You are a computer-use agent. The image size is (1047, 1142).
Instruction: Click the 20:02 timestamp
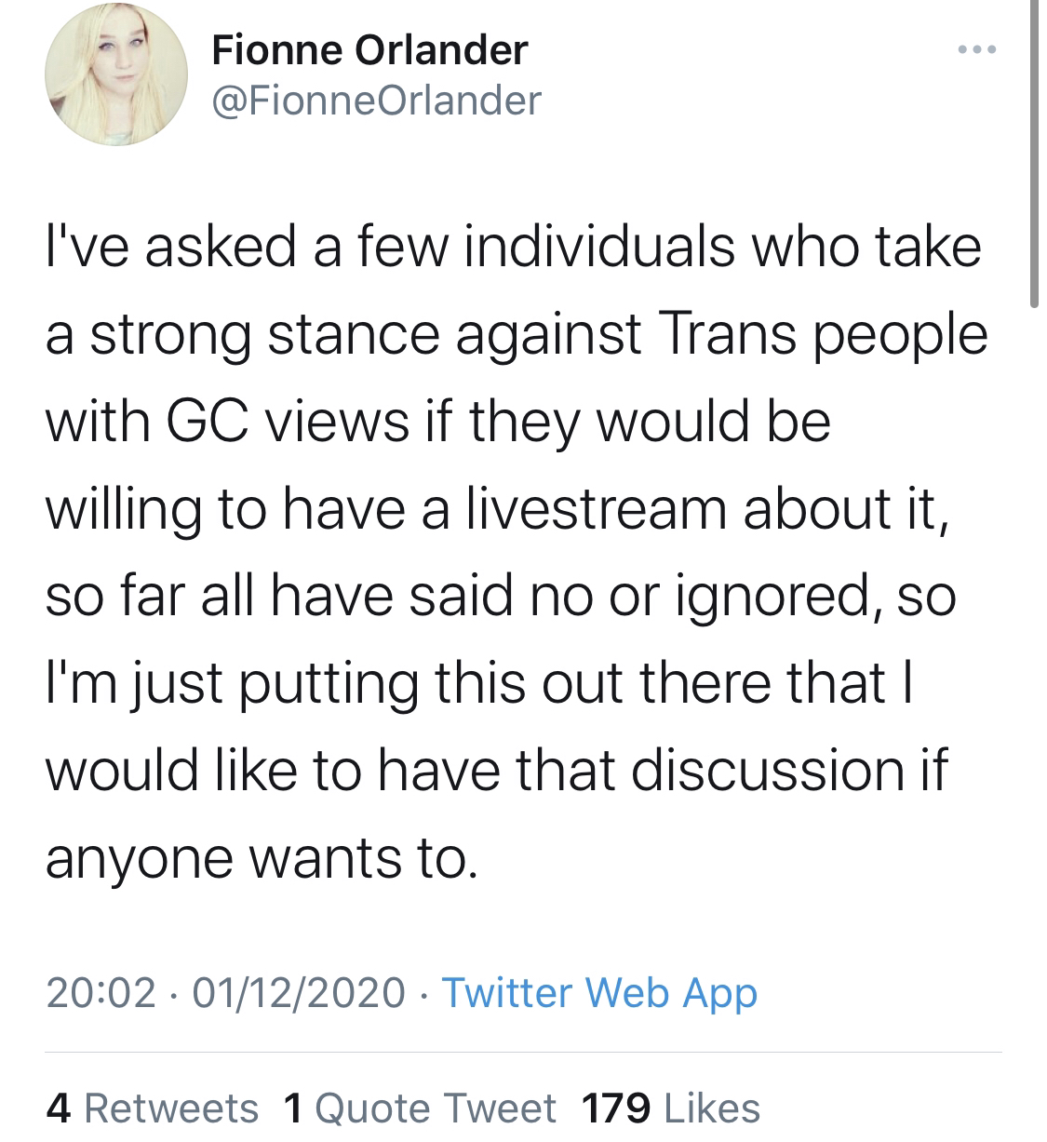(101, 992)
